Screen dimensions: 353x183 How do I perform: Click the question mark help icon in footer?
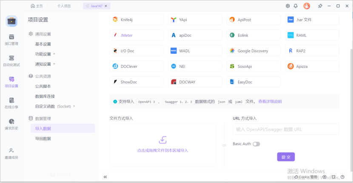click(342, 177)
